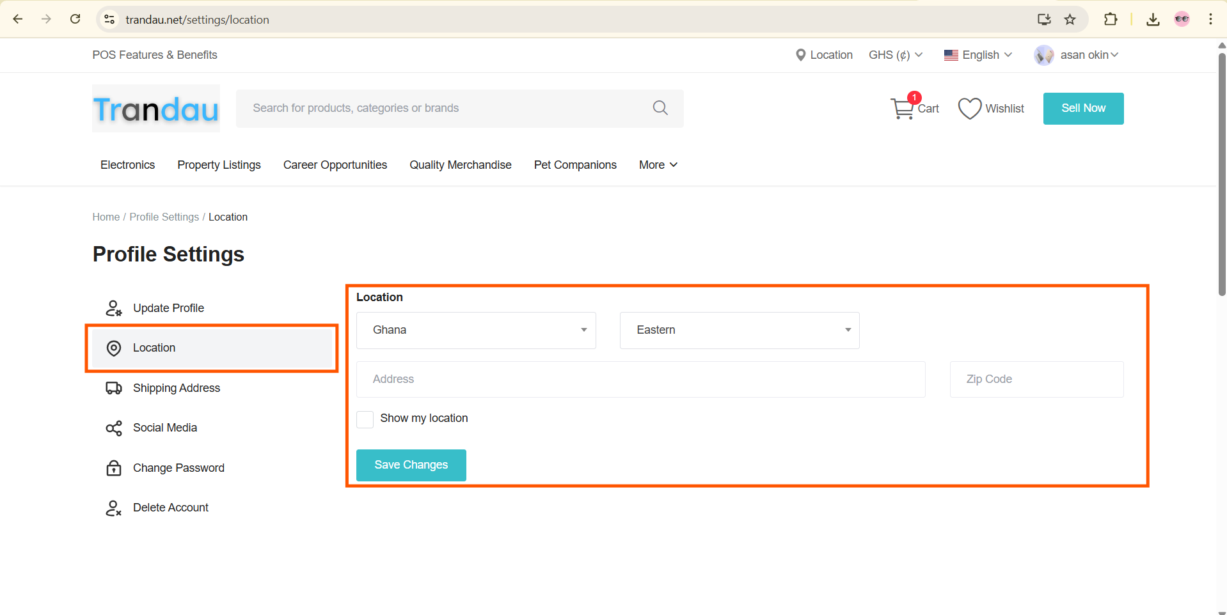Viewport: 1227px width, 615px height.
Task: Click the Trandau logo
Action: tap(156, 109)
